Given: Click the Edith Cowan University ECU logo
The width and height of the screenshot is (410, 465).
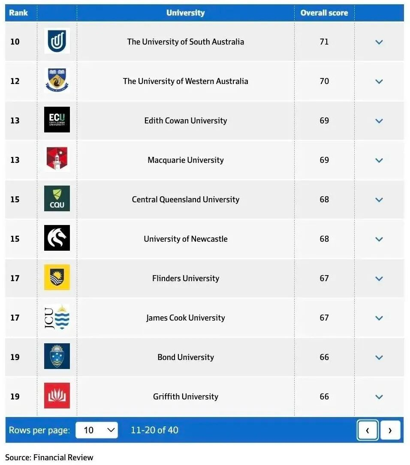Looking at the screenshot, I should pos(57,120).
